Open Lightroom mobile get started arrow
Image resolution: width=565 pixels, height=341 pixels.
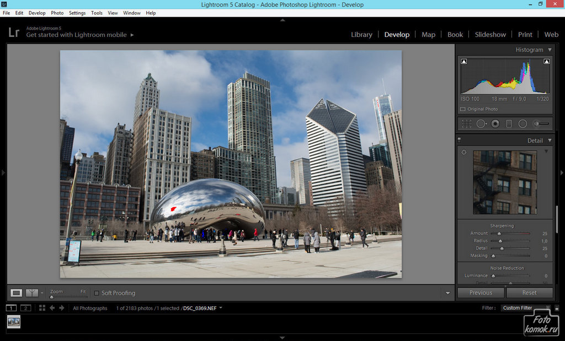click(x=132, y=35)
